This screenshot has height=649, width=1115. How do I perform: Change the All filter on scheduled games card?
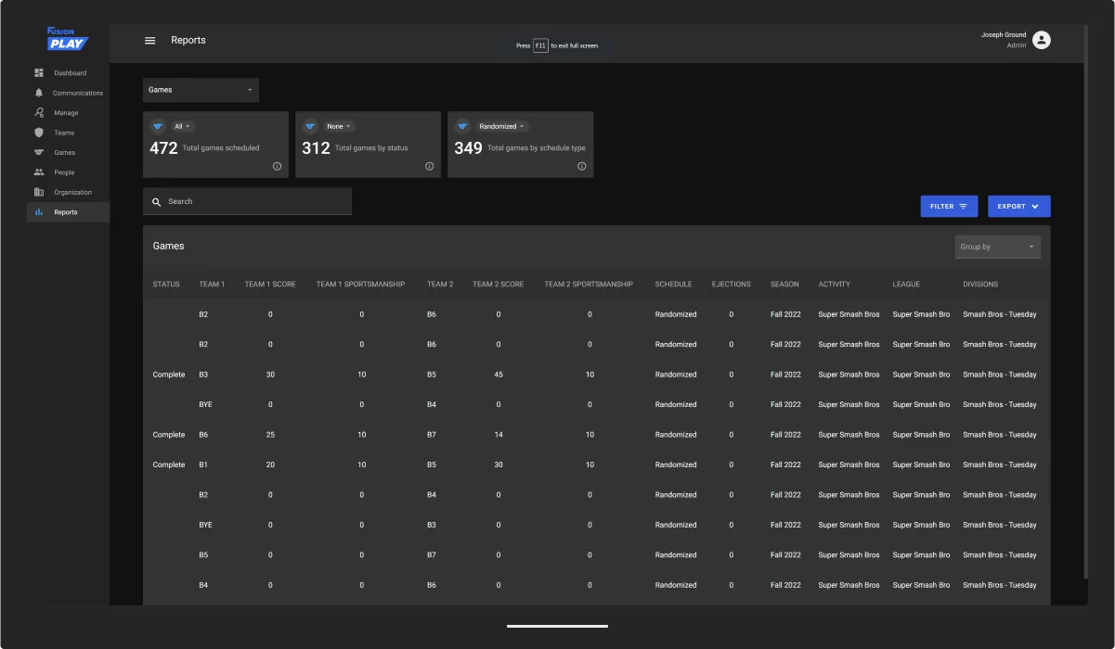click(180, 125)
